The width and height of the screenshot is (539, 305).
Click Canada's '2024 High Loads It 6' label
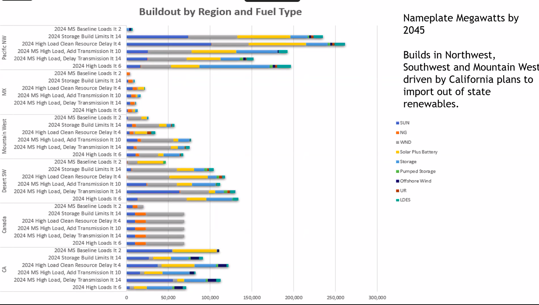(97, 243)
